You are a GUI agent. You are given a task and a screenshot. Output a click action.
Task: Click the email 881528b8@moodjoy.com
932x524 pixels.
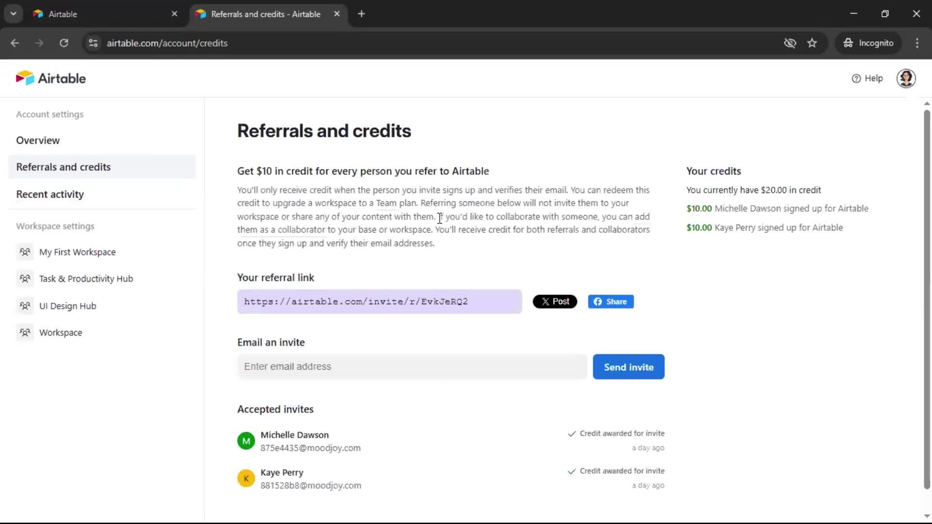click(x=311, y=485)
